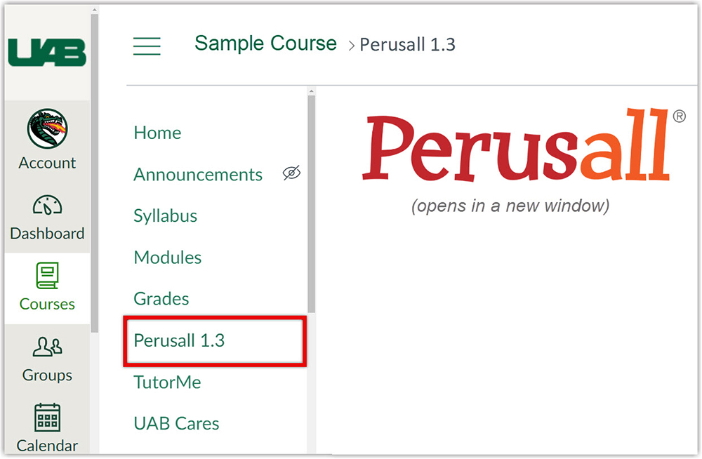The width and height of the screenshot is (702, 459).
Task: Open the TutorMe navigation link
Action: (x=167, y=382)
